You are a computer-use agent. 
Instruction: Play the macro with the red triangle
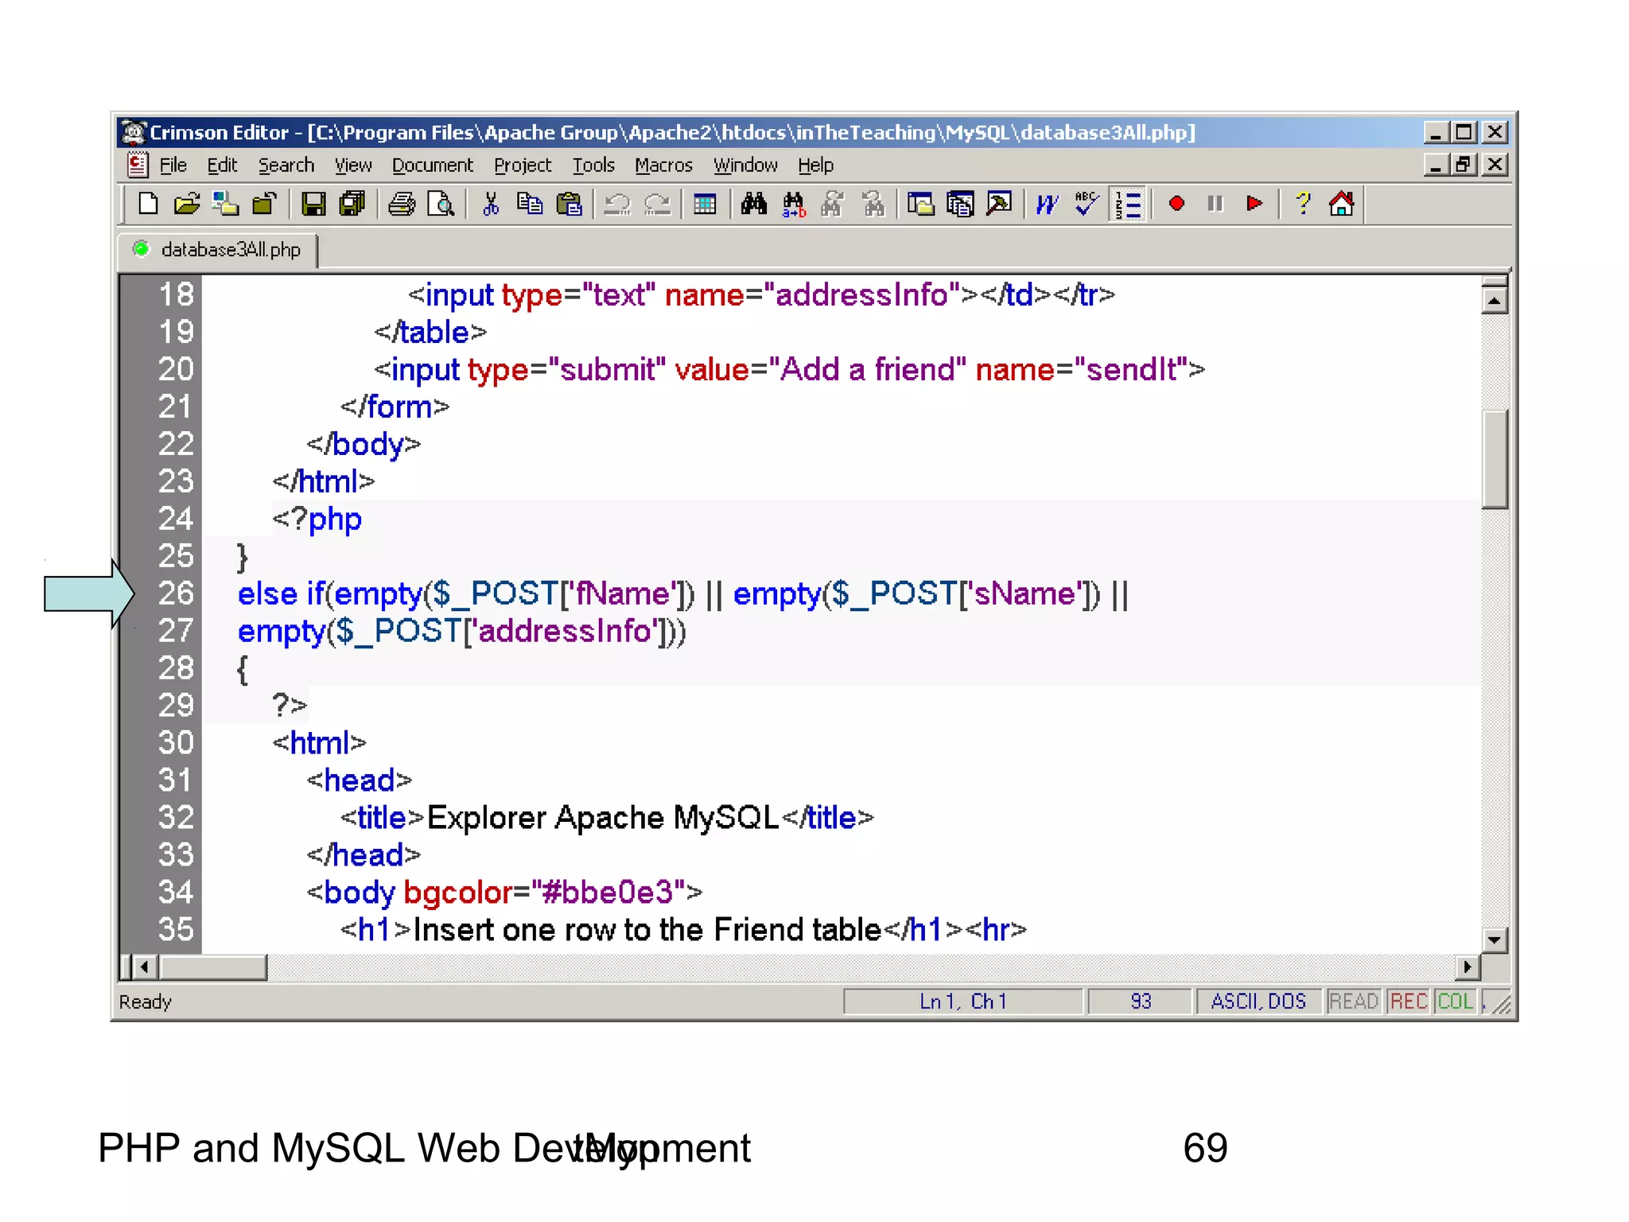pos(1254,204)
